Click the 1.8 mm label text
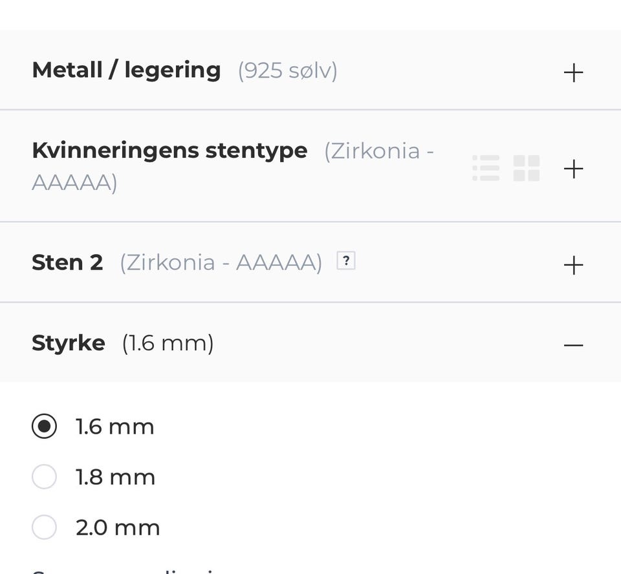Viewport: 621px width, 574px height. pos(115,478)
